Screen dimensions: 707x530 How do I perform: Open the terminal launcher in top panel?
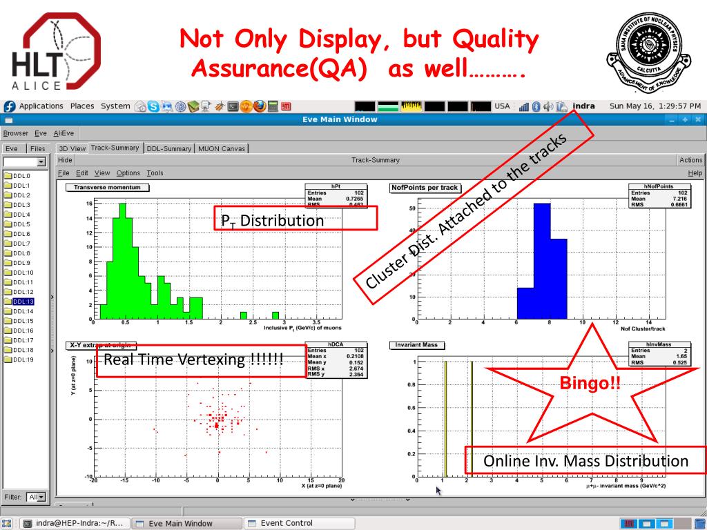click(x=233, y=107)
